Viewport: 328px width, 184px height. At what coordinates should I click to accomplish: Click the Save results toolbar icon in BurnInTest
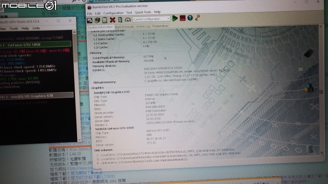click(x=90, y=20)
